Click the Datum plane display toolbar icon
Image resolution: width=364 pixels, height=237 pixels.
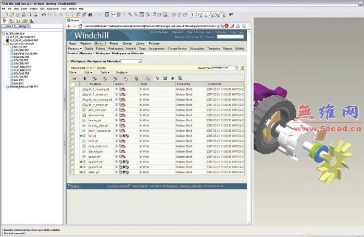coord(199,15)
